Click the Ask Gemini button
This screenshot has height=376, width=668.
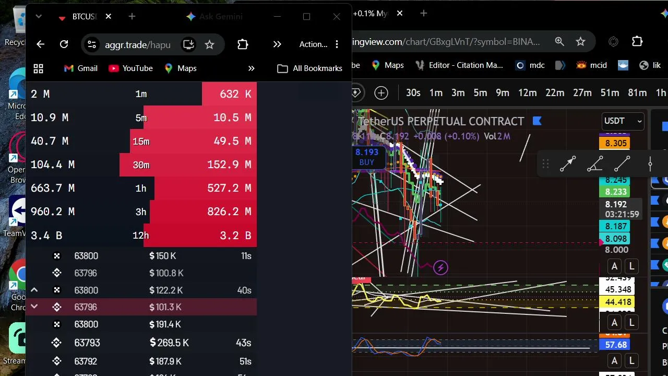pyautogui.click(x=214, y=17)
